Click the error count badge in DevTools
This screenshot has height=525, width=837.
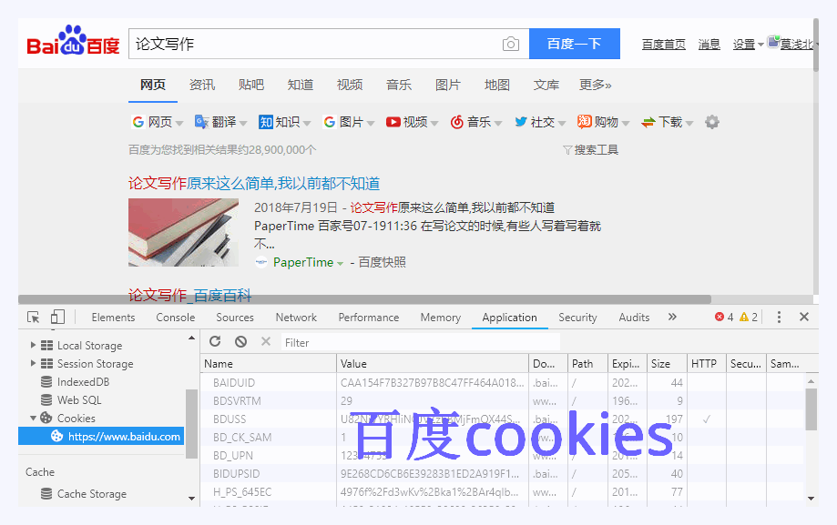tap(720, 317)
